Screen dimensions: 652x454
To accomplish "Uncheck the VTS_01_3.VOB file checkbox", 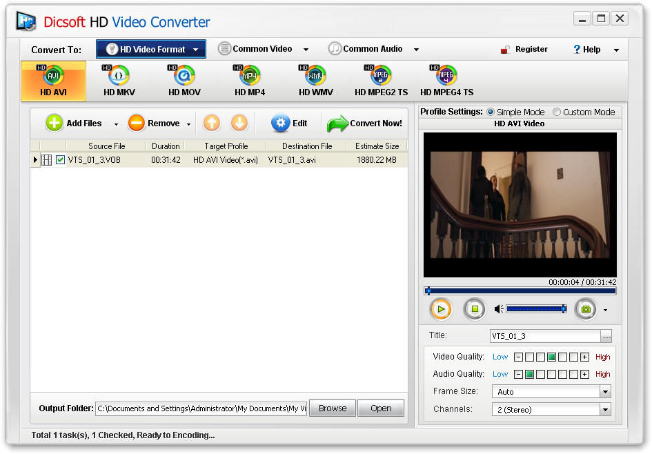I will pos(60,159).
